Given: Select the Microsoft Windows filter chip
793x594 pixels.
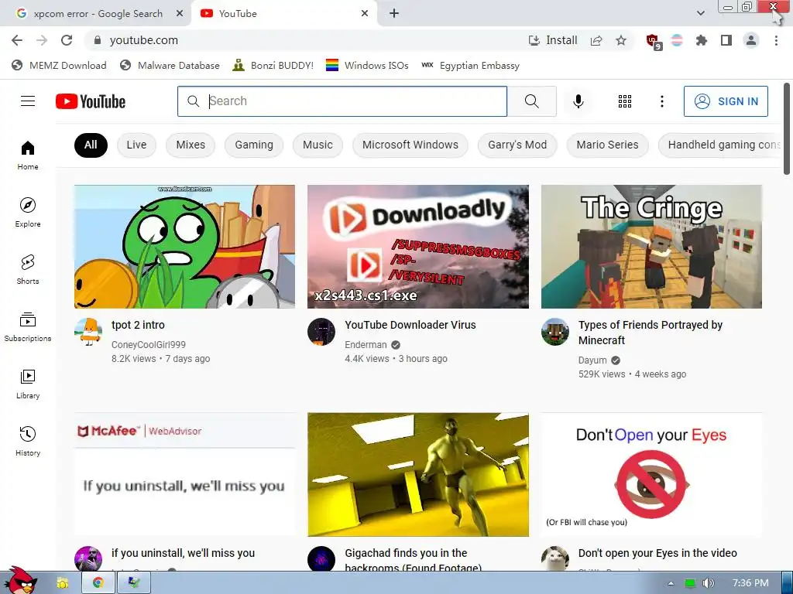Looking at the screenshot, I should point(410,145).
